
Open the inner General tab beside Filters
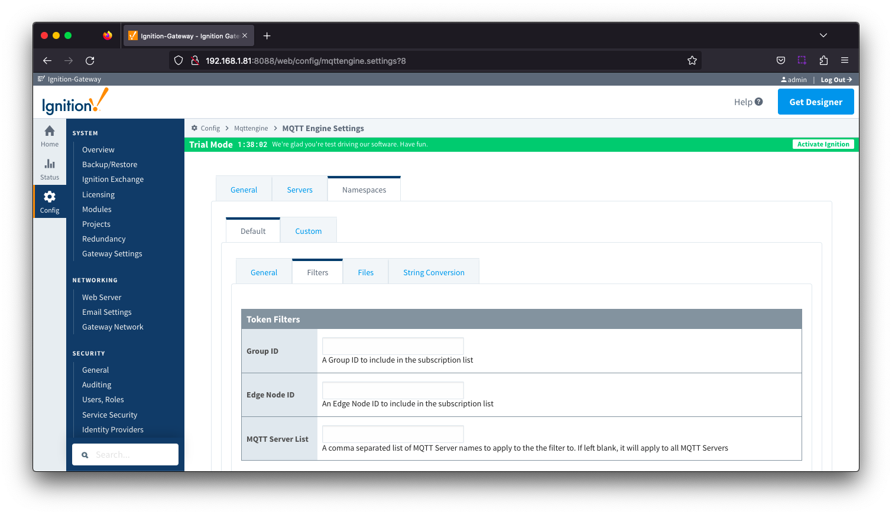tap(264, 272)
